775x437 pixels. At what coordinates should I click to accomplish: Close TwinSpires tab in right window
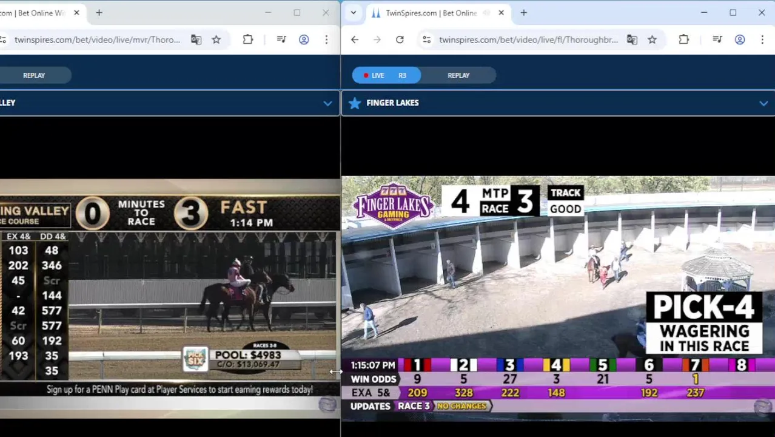click(501, 13)
